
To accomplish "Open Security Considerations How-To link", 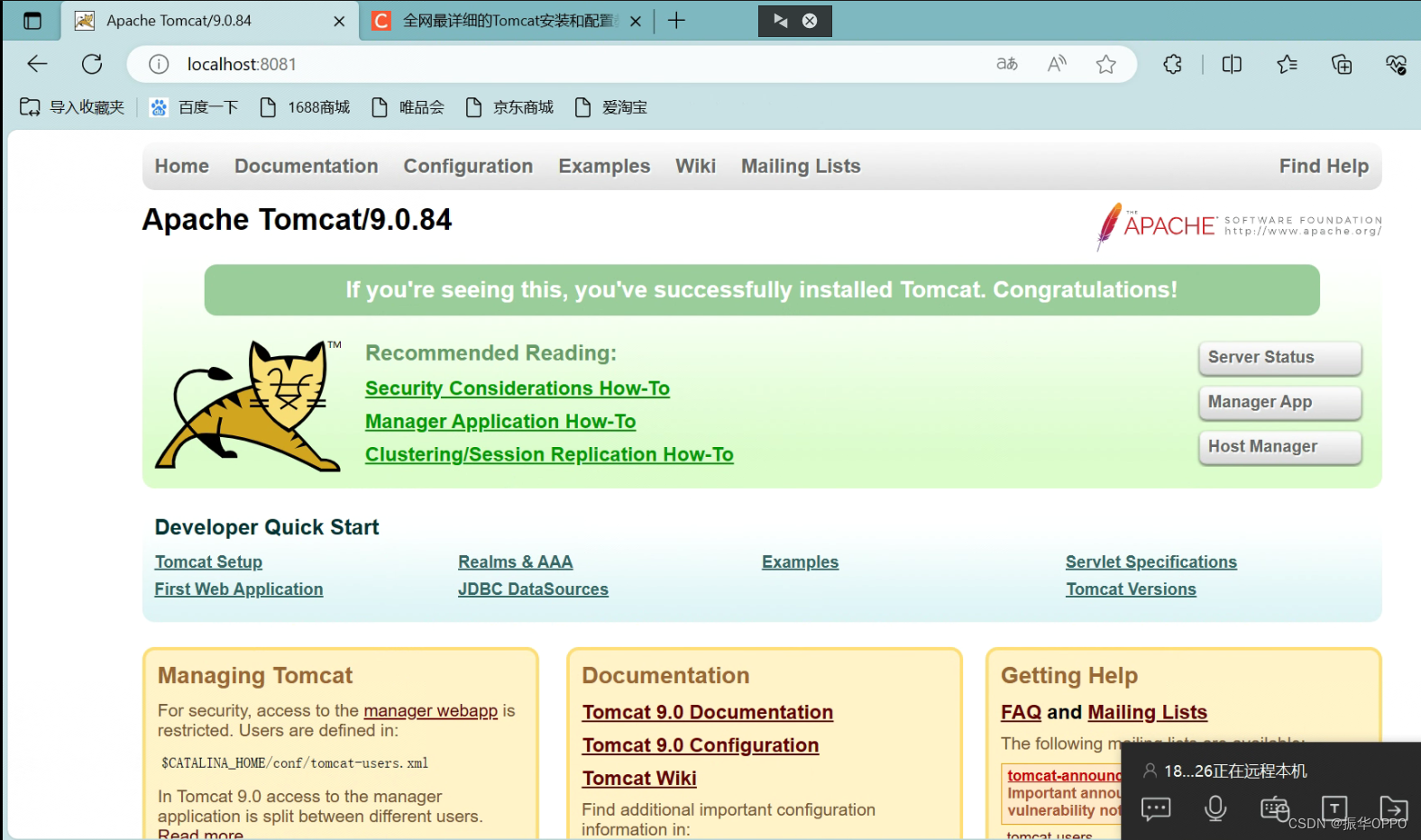I will (x=518, y=388).
